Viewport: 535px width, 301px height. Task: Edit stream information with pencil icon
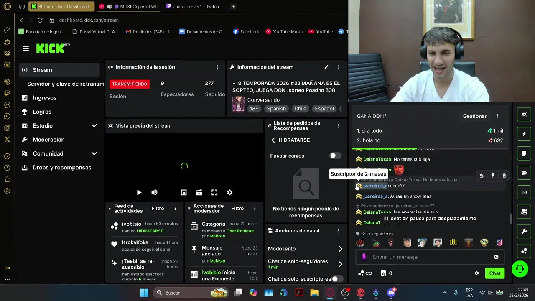(x=326, y=67)
